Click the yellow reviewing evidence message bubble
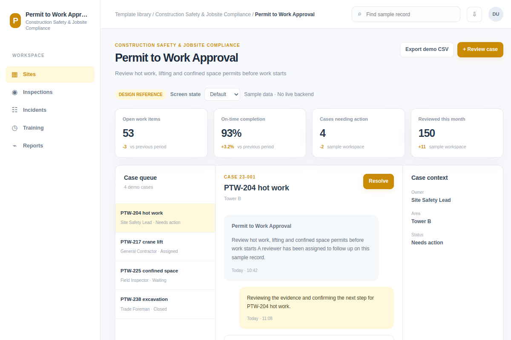The height and width of the screenshot is (340, 511). coord(316,308)
